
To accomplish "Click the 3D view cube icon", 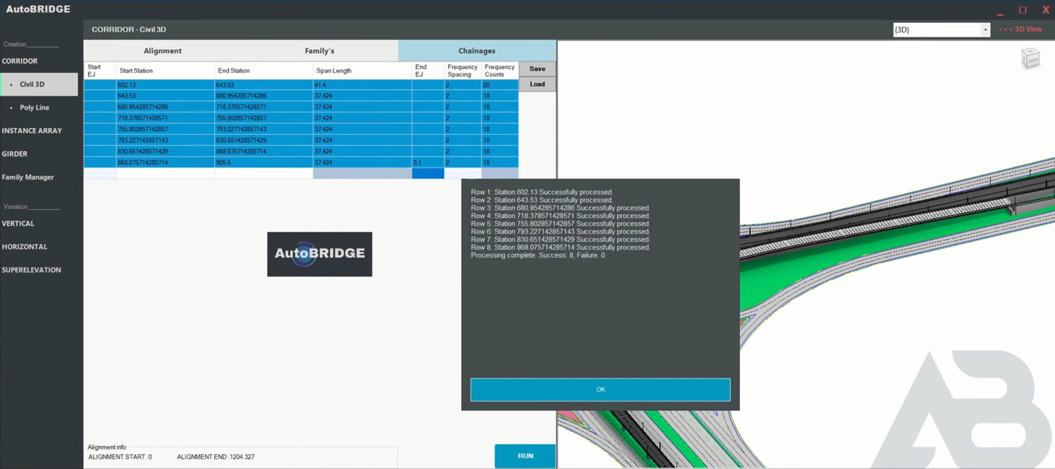I will pos(1031,58).
